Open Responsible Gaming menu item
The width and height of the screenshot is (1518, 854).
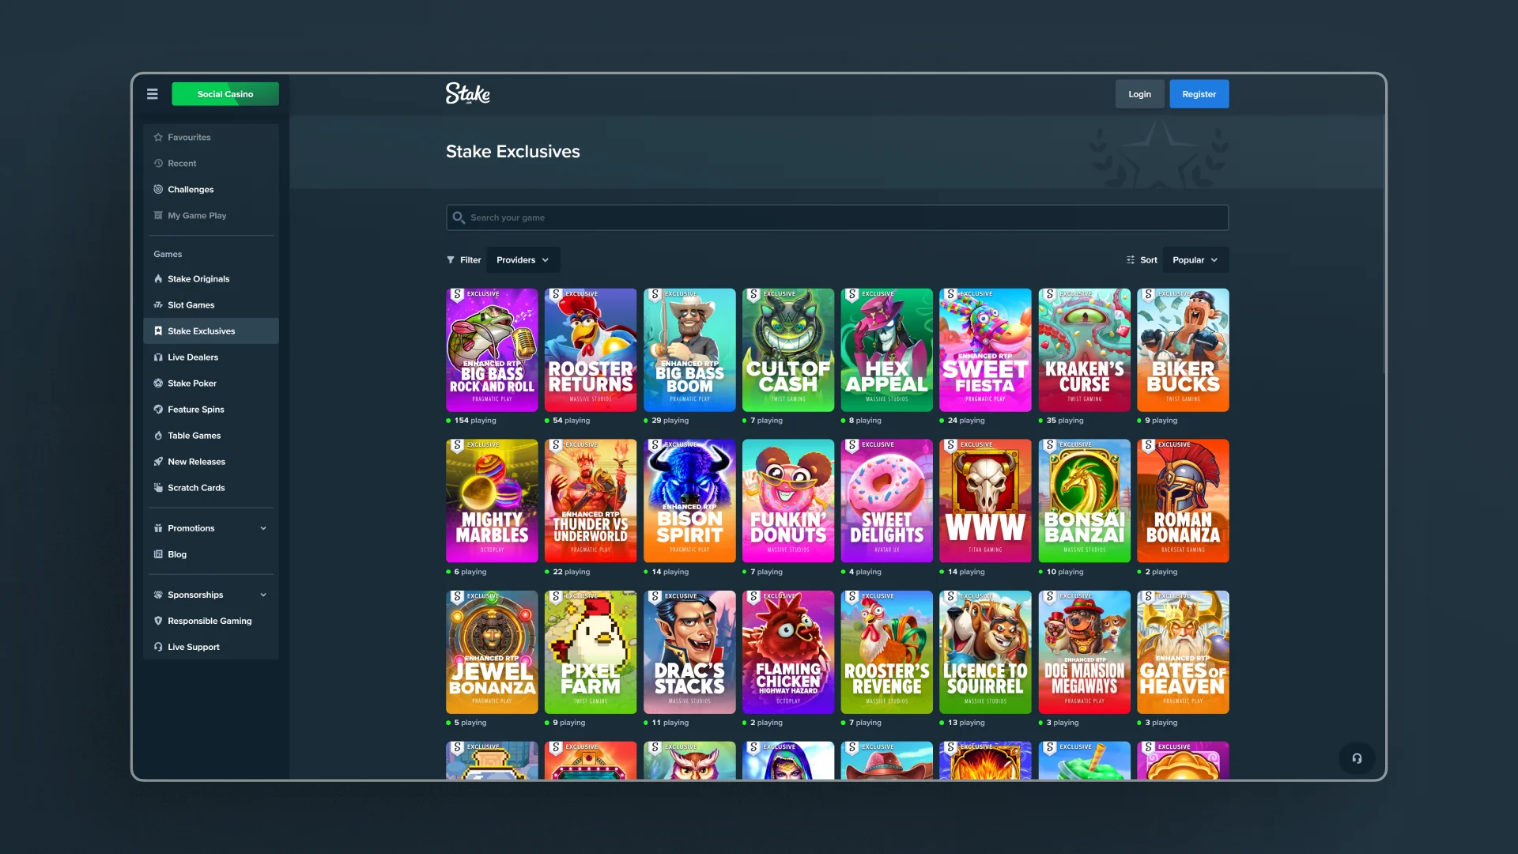(x=211, y=621)
